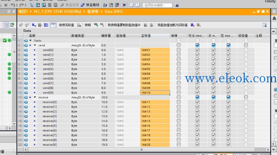Toggle 从 H... checkbox for receive row
Viewport: 277px width, 155px height.
[213, 97]
